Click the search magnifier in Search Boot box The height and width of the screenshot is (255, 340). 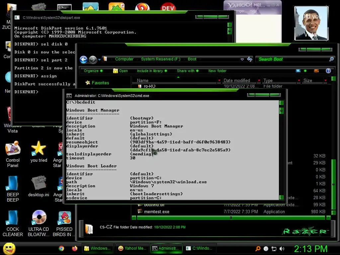pyautogui.click(x=332, y=59)
